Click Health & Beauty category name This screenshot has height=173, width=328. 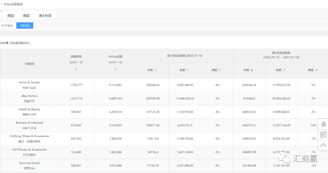point(29,109)
